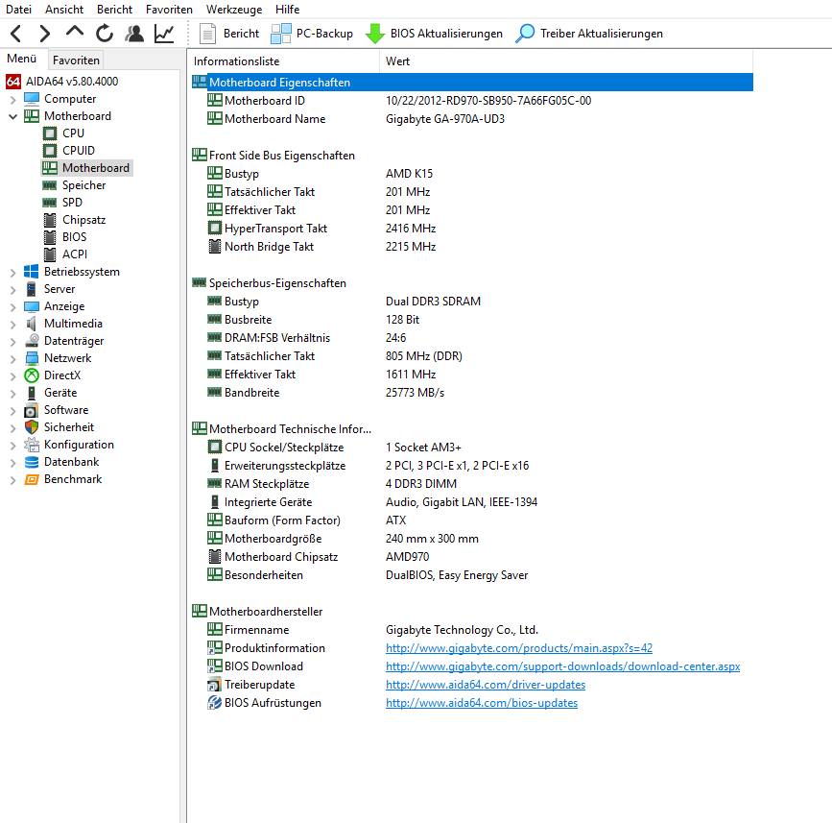
Task: Open the Datei menu
Action: 18,9
